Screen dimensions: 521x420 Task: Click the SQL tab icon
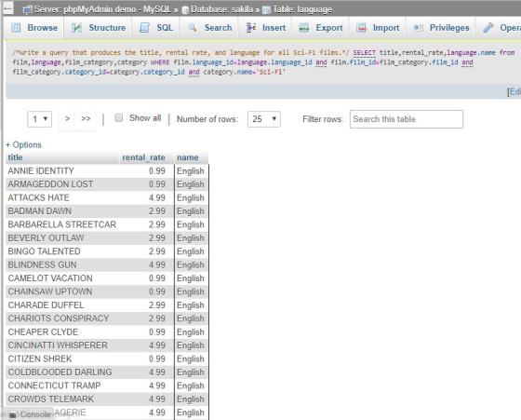[x=144, y=28]
